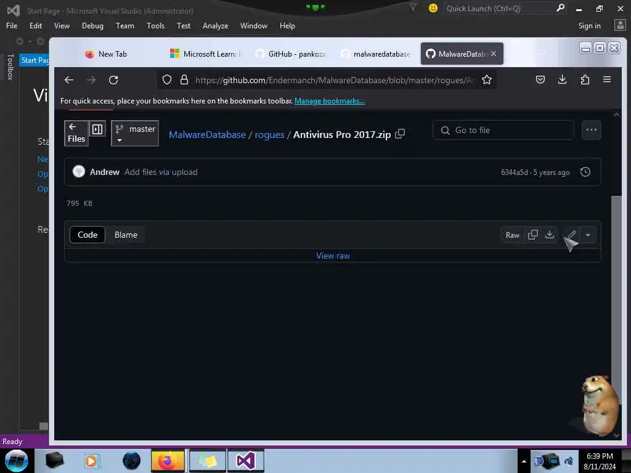
Task: Click the Raw button
Action: (x=512, y=235)
